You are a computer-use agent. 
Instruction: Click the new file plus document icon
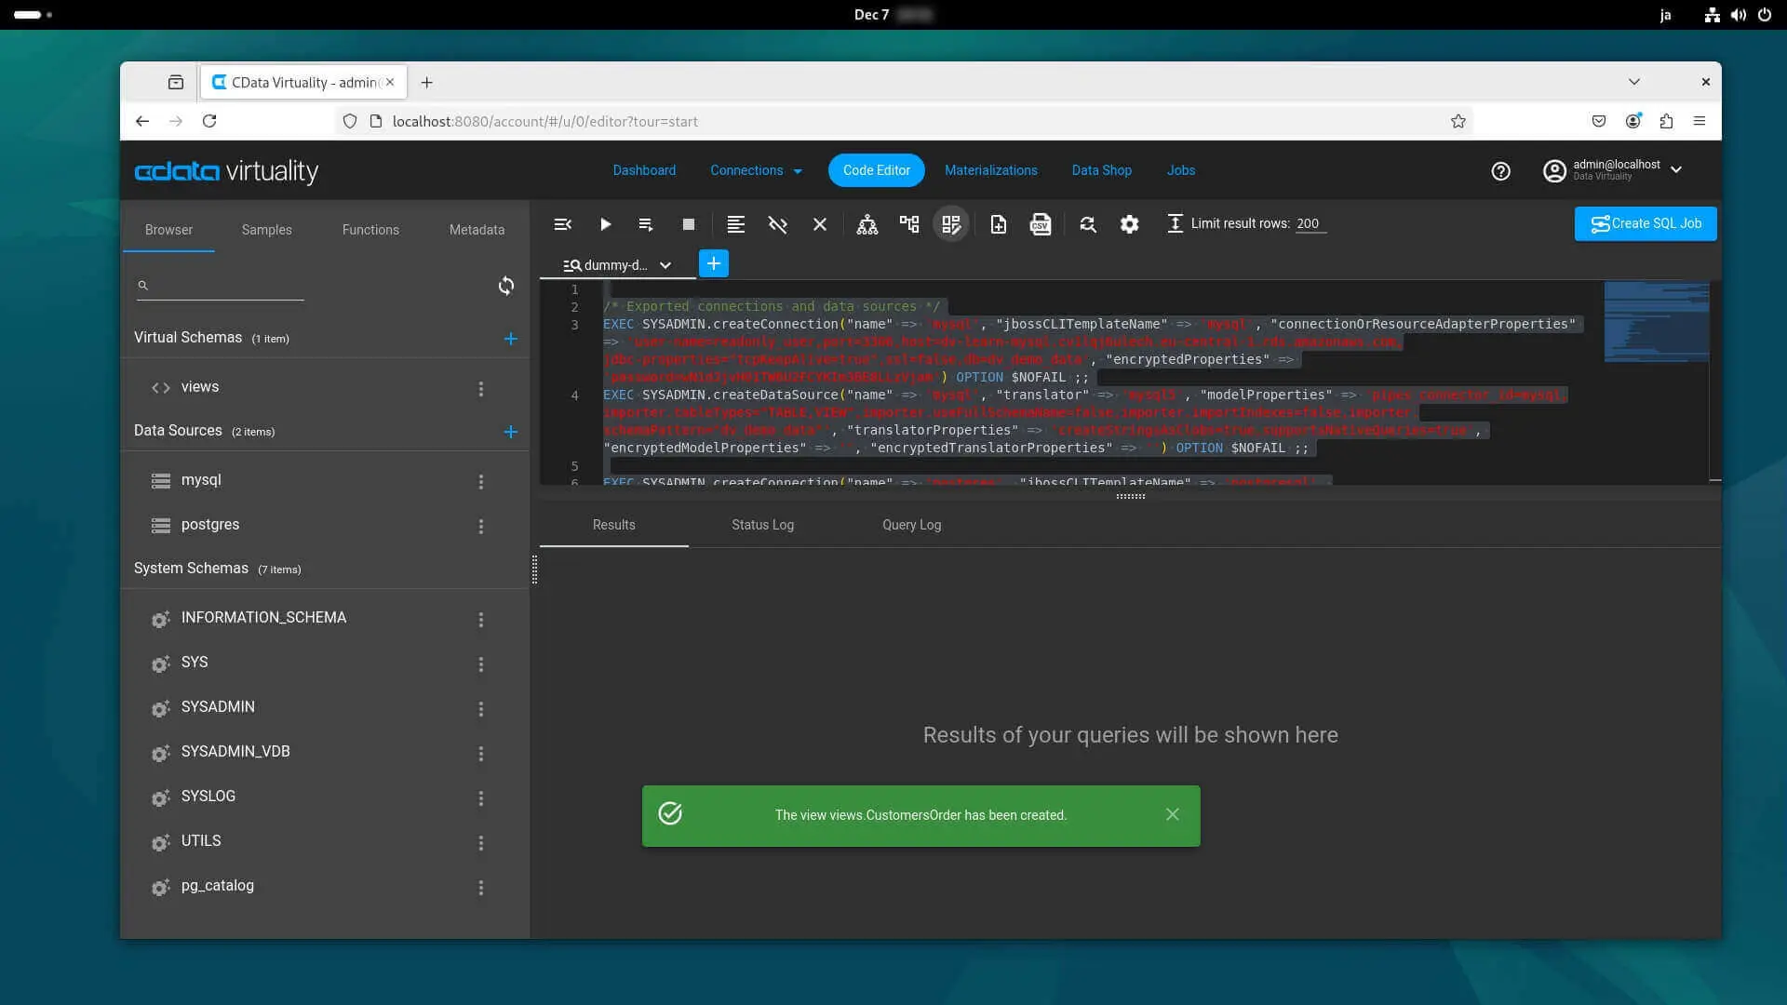[x=998, y=224]
